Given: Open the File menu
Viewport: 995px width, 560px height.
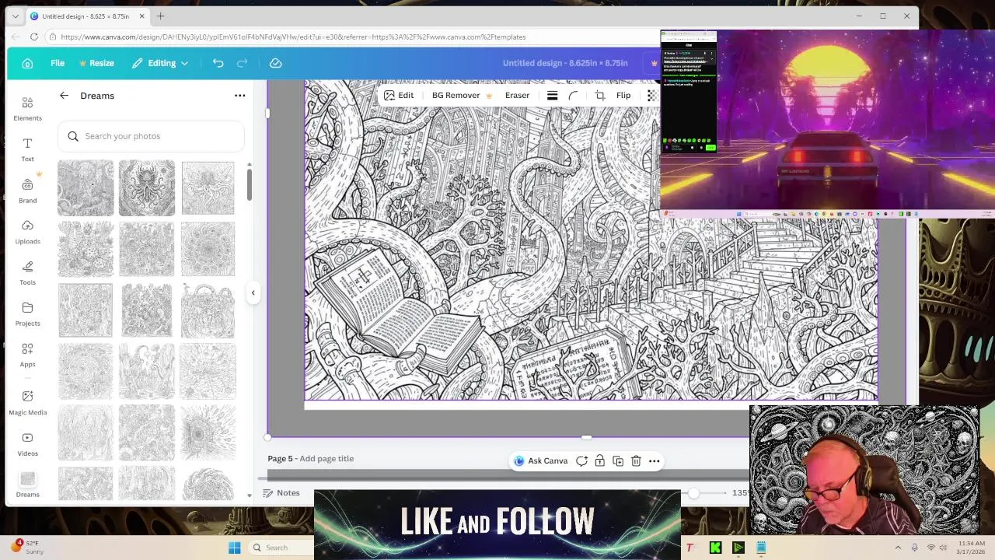Looking at the screenshot, I should [x=58, y=63].
